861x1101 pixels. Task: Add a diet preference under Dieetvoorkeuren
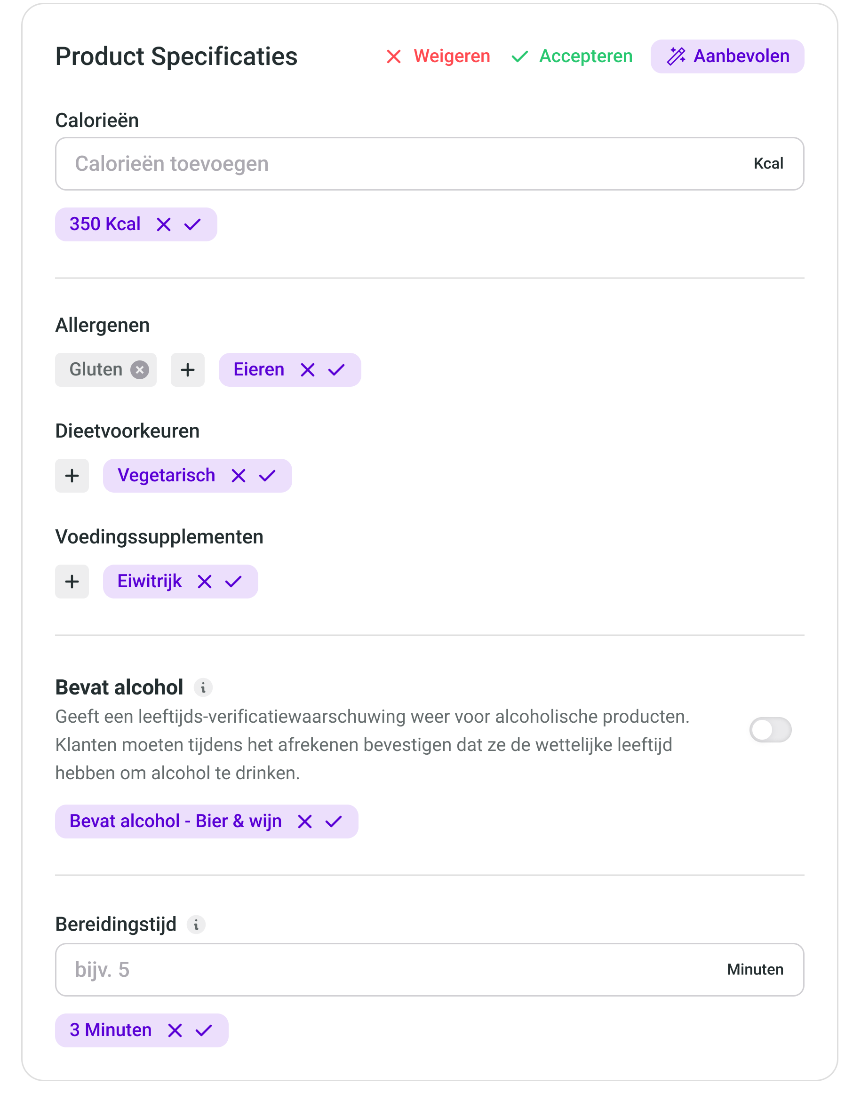click(72, 476)
